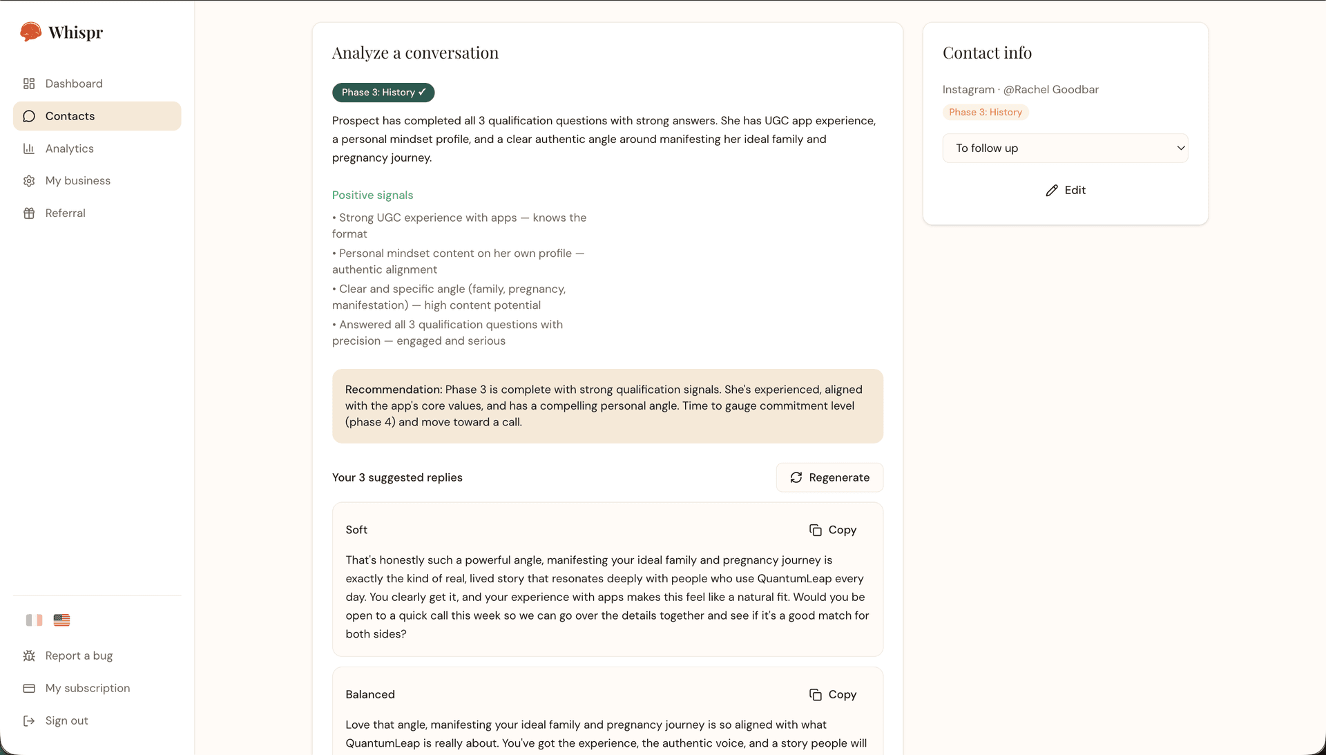Click the dropdown chevron in Contact info
The image size is (1326, 755).
pos(1180,148)
